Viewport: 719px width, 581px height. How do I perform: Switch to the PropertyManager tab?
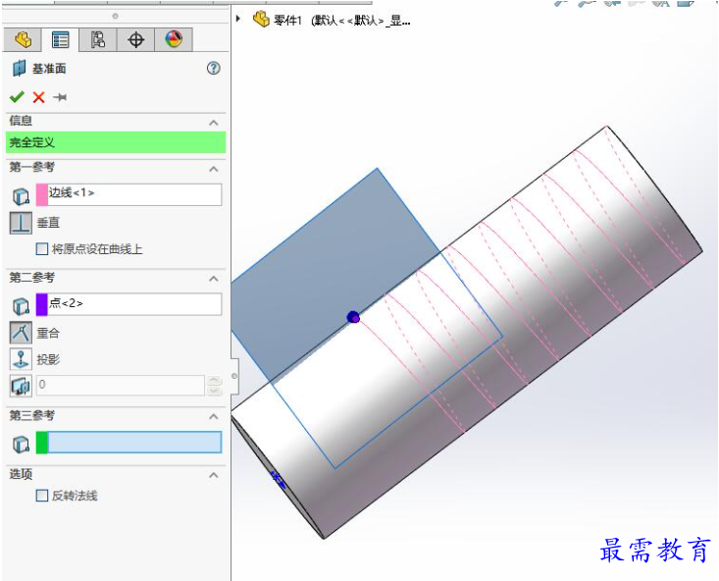(60, 40)
